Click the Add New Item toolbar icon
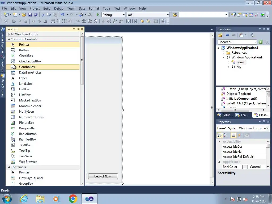Viewport: 272px width, 204px height. click(15, 15)
